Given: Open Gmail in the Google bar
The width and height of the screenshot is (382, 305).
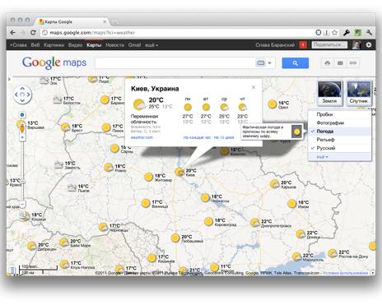Looking at the screenshot, I should (134, 45).
